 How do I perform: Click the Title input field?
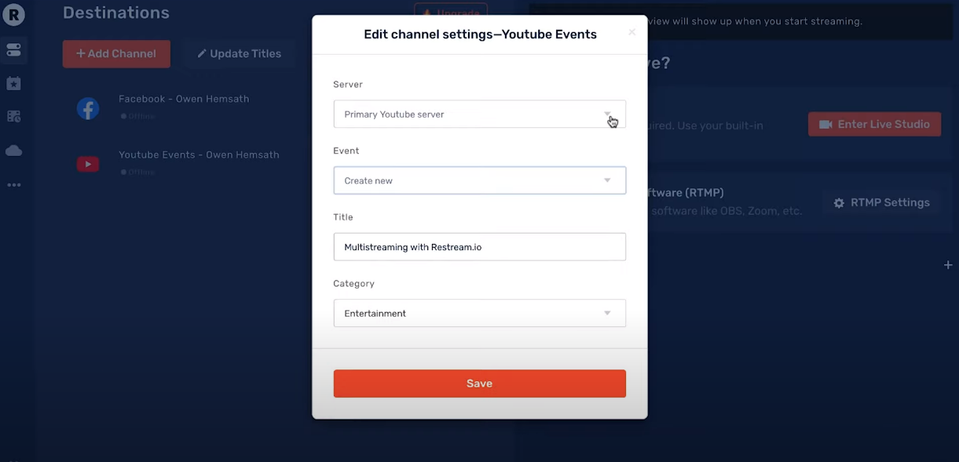480,247
